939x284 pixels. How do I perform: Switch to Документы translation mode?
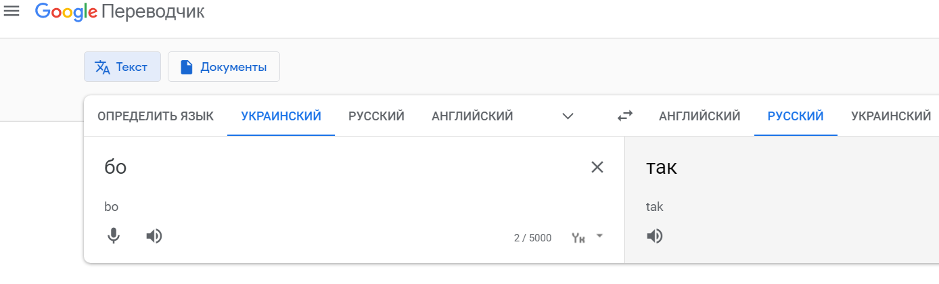point(224,67)
